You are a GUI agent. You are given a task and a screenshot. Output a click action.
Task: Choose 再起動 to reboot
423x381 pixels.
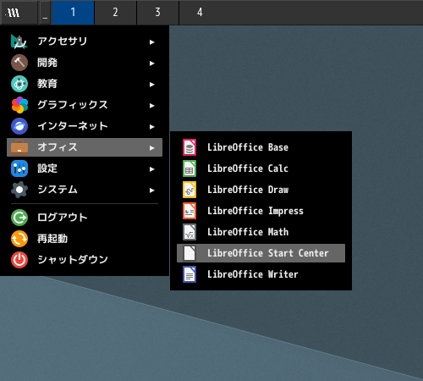tap(85, 239)
